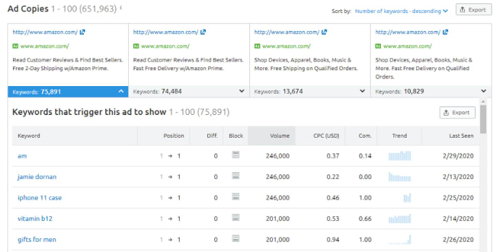Image resolution: width=496 pixels, height=252 pixels.
Task: Click the top Ad Copies Export button
Action: pyautogui.click(x=473, y=10)
